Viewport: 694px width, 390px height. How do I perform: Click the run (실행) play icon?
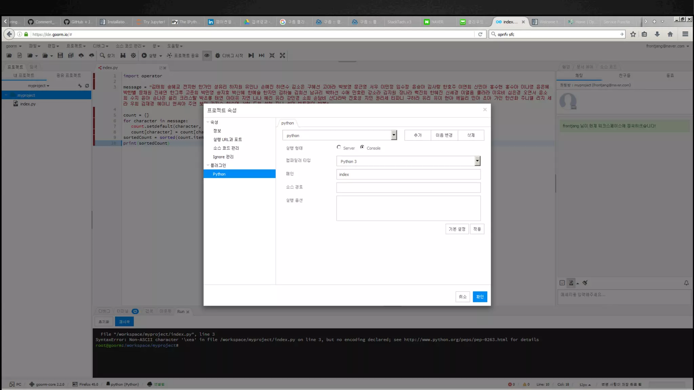click(144, 56)
